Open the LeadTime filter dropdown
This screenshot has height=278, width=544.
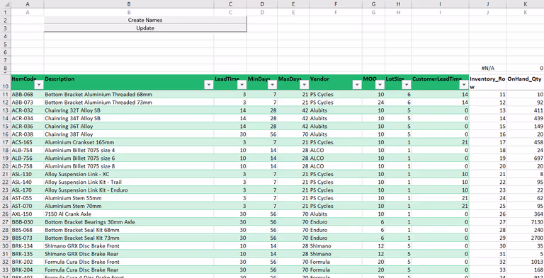tap(242, 86)
